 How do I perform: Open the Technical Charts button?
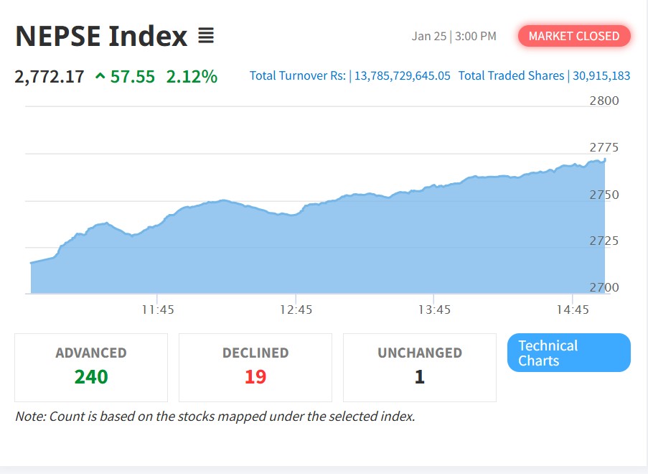point(568,353)
